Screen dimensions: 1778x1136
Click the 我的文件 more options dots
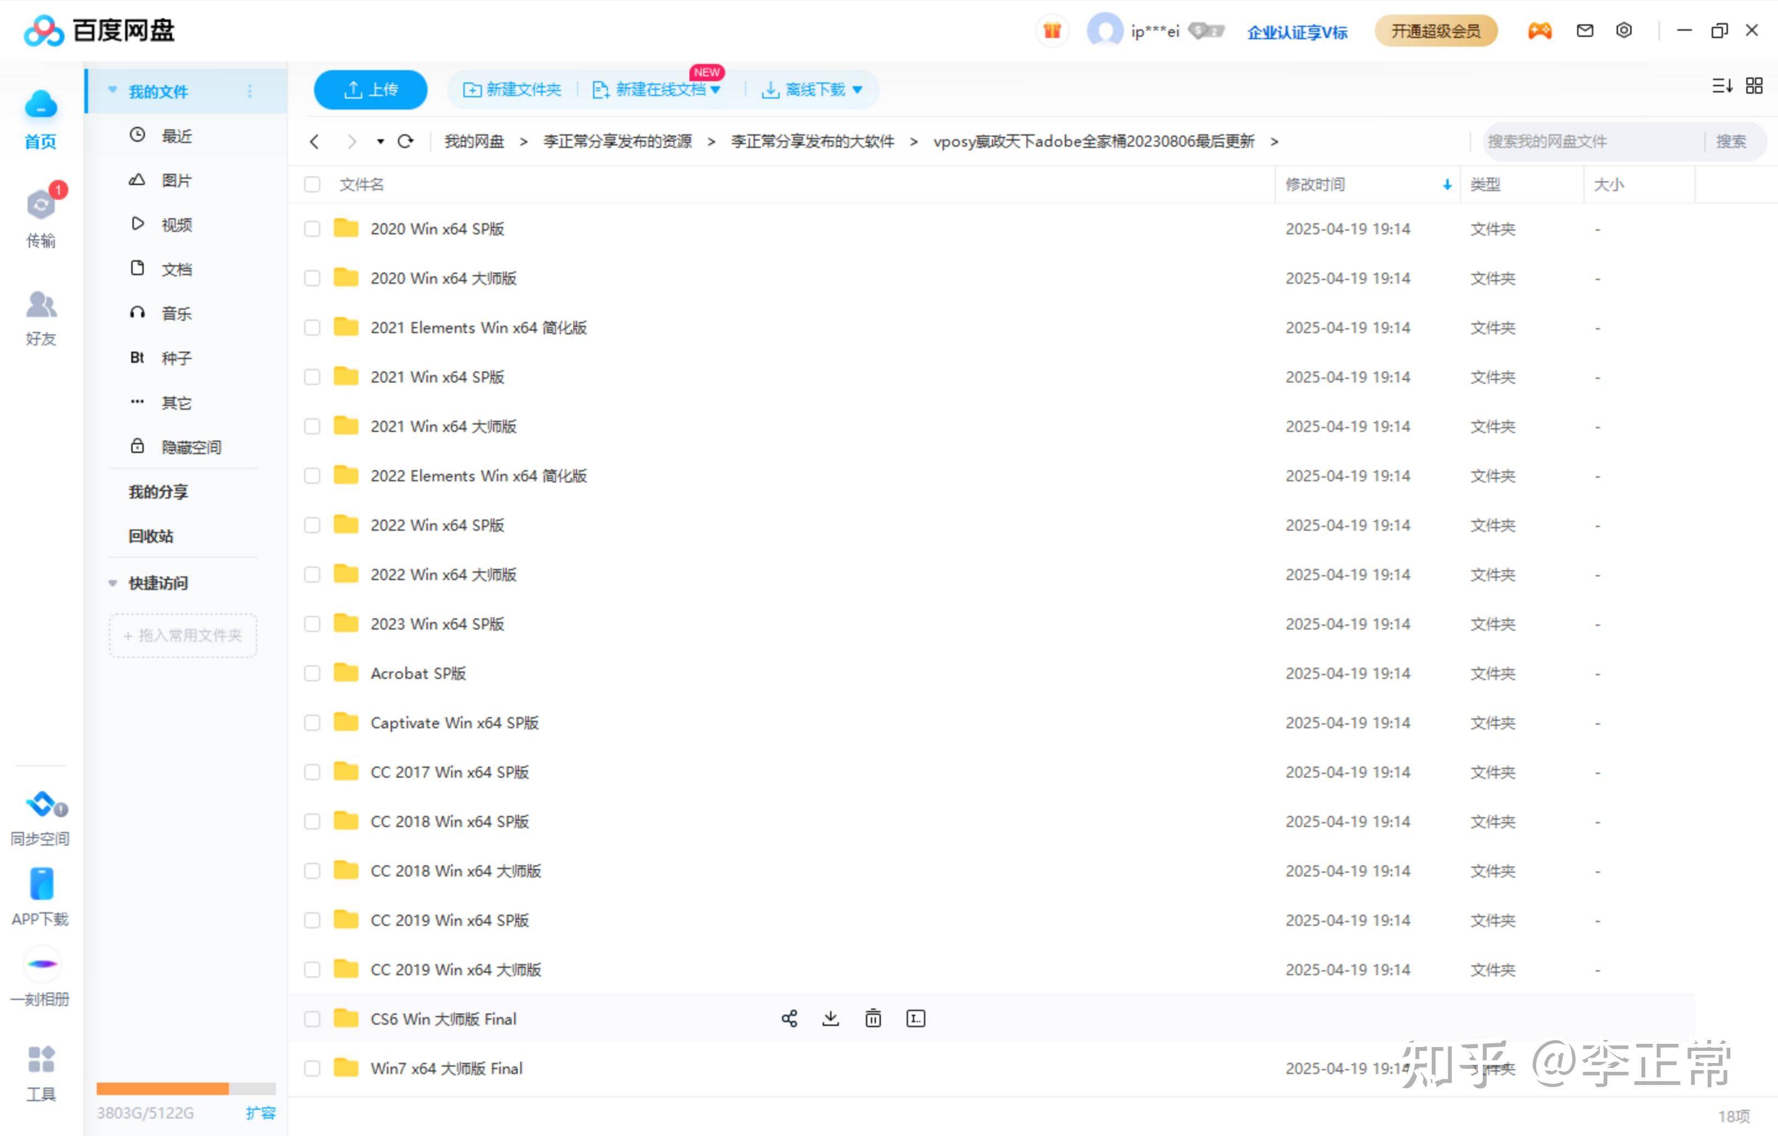coord(250,91)
